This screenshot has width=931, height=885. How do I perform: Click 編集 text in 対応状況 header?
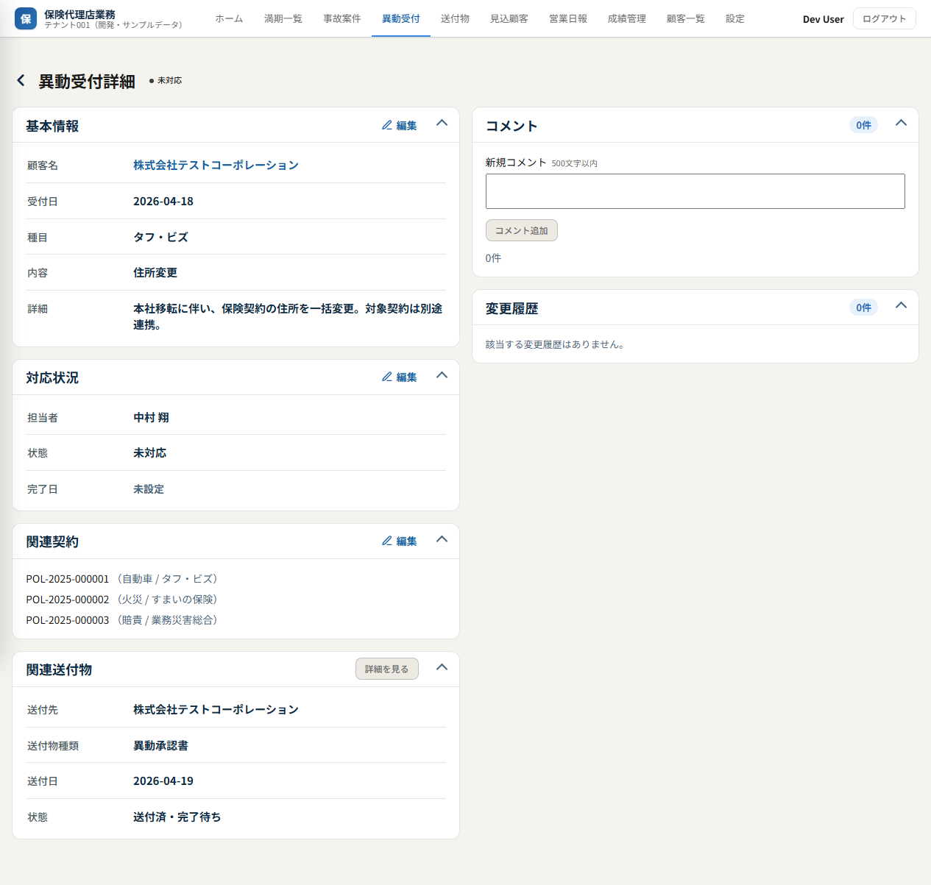pos(406,377)
